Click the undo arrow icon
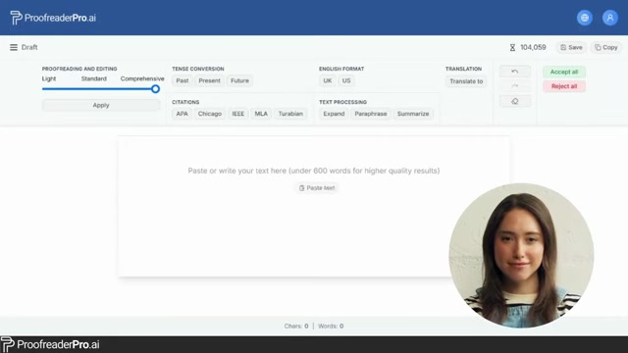Image resolution: width=628 pixels, height=353 pixels. 515,72
